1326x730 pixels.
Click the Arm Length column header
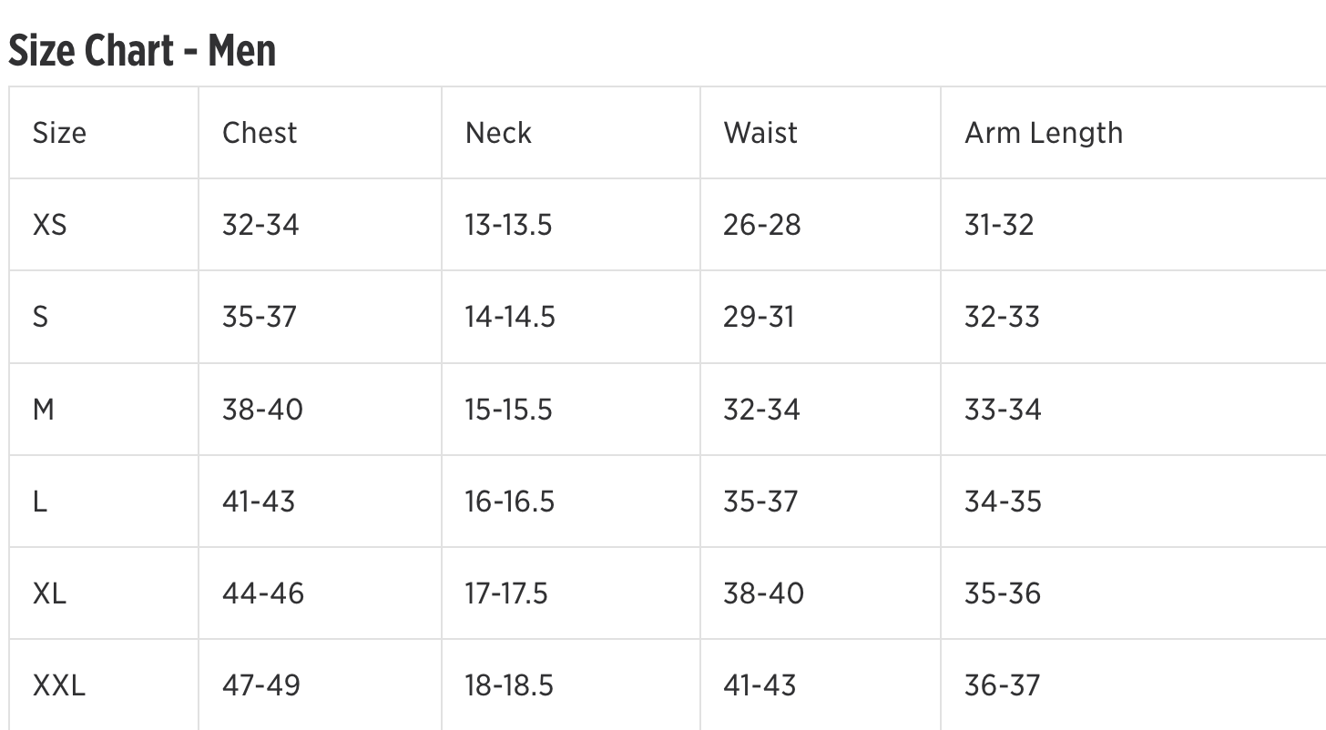pos(1044,133)
